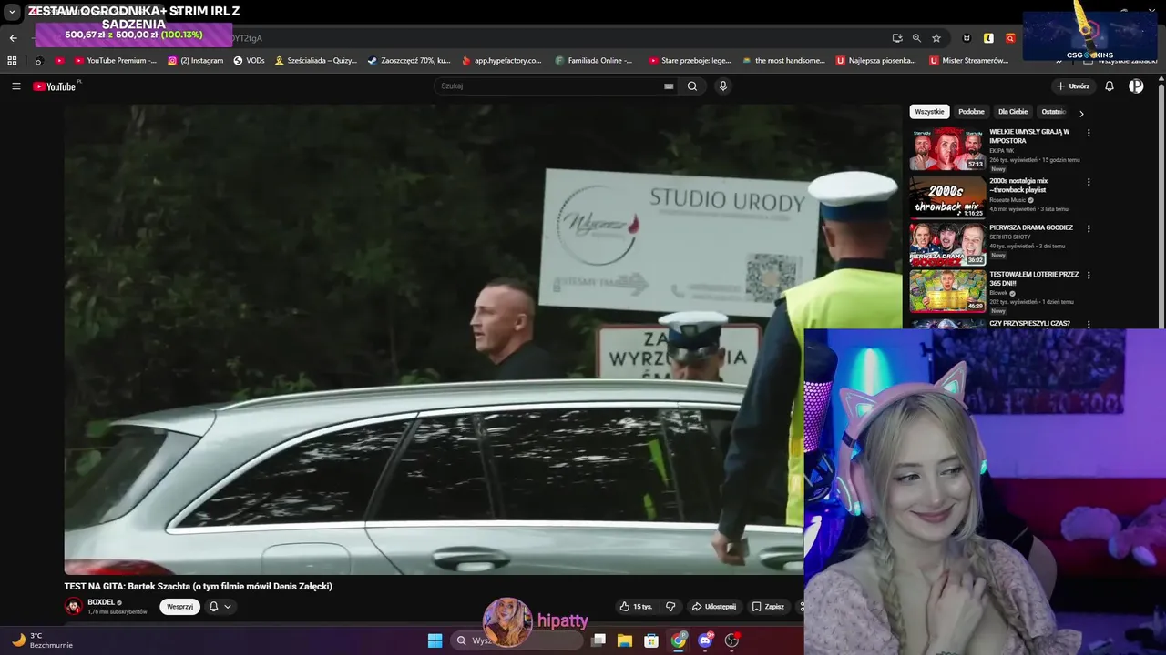
Task: Go to YouTube home via logo
Action: coord(55,86)
